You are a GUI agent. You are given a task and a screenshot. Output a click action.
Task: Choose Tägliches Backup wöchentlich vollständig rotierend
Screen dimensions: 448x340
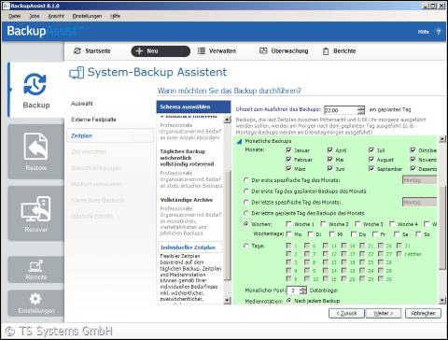187,158
